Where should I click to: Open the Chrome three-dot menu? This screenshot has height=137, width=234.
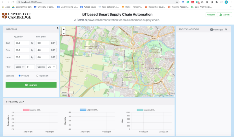pyautogui.click(x=231, y=2)
